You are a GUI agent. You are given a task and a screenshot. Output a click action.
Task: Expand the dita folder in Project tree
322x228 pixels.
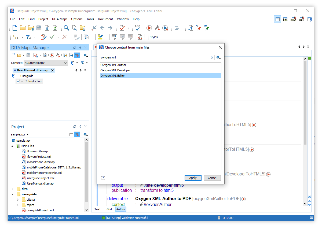13,189
